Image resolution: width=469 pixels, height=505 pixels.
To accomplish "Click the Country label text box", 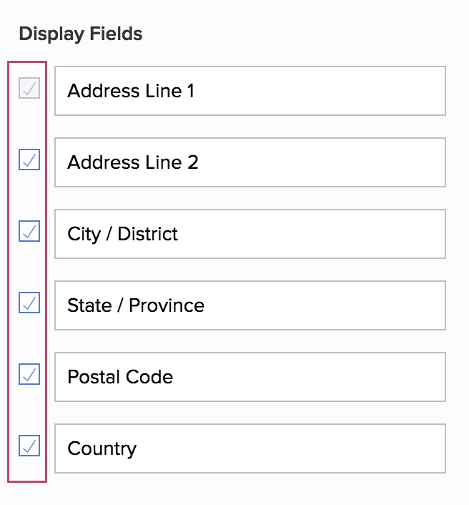I will pos(250,448).
